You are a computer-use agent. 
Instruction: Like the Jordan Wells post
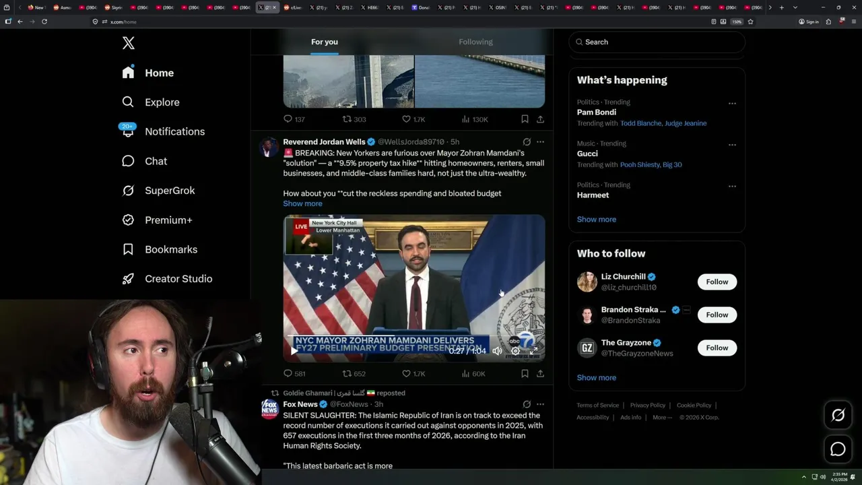click(x=413, y=373)
